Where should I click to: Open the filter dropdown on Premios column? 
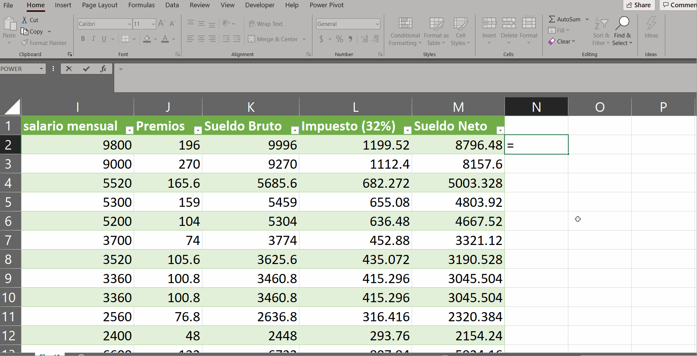tap(197, 130)
